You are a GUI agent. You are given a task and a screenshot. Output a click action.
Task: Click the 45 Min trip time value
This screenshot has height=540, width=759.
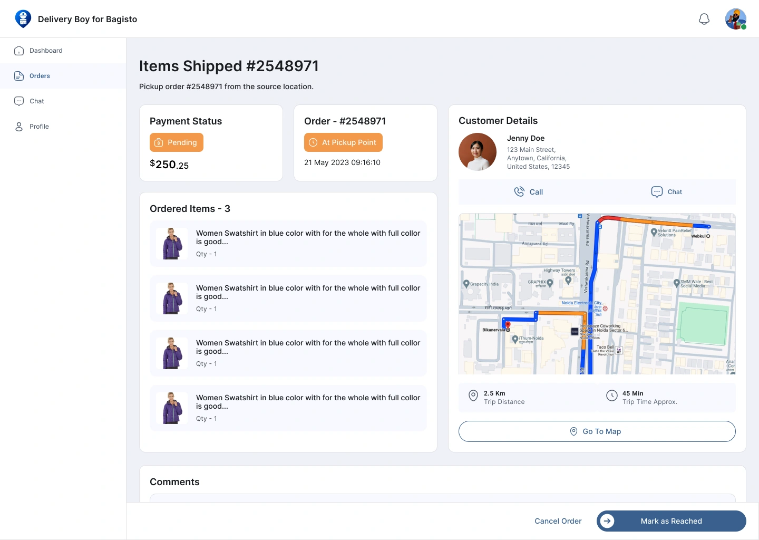[x=633, y=393]
